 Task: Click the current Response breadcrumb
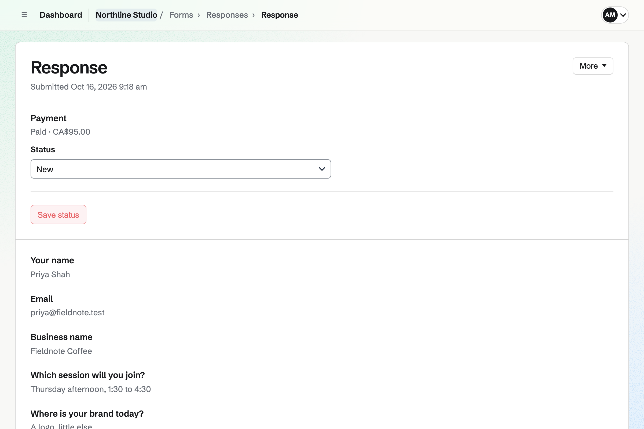[279, 15]
